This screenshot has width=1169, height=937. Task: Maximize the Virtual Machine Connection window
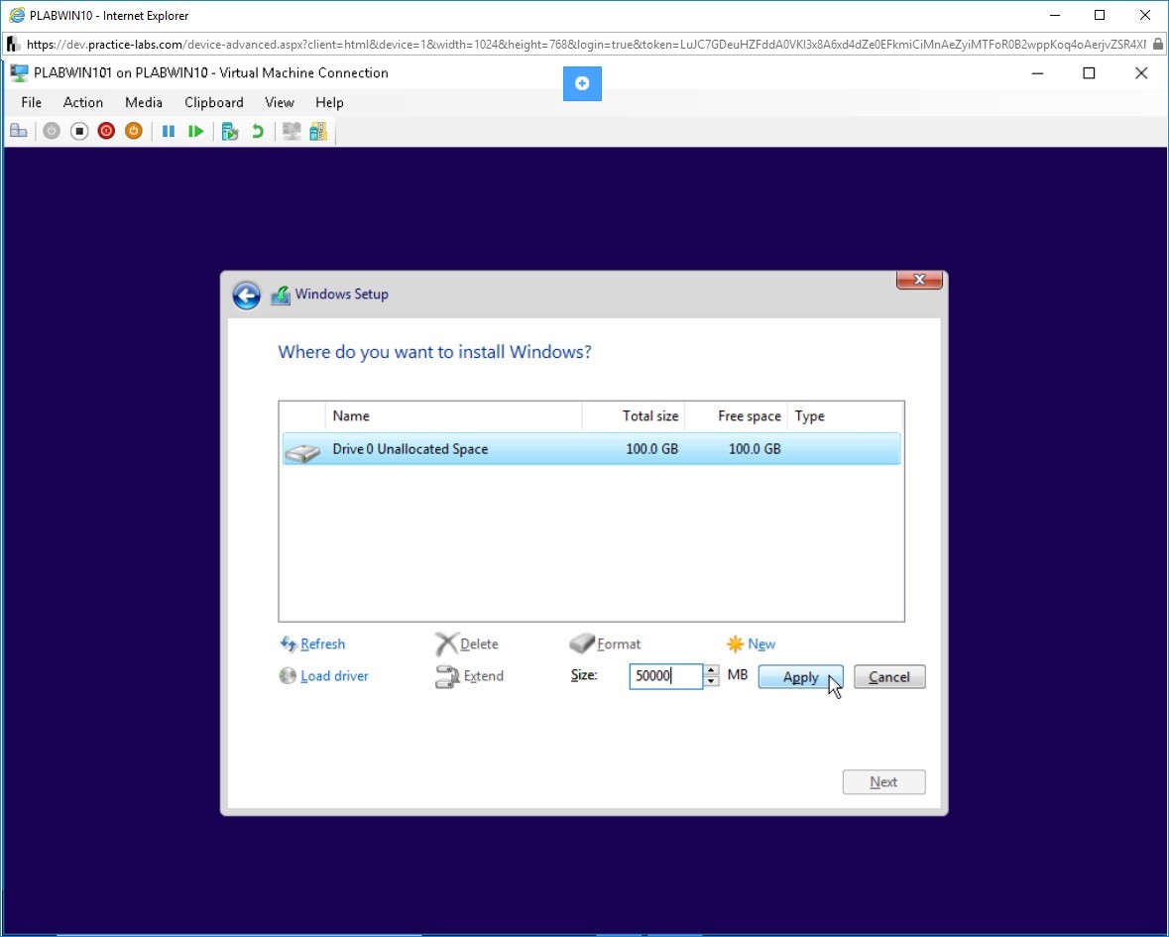pos(1090,73)
